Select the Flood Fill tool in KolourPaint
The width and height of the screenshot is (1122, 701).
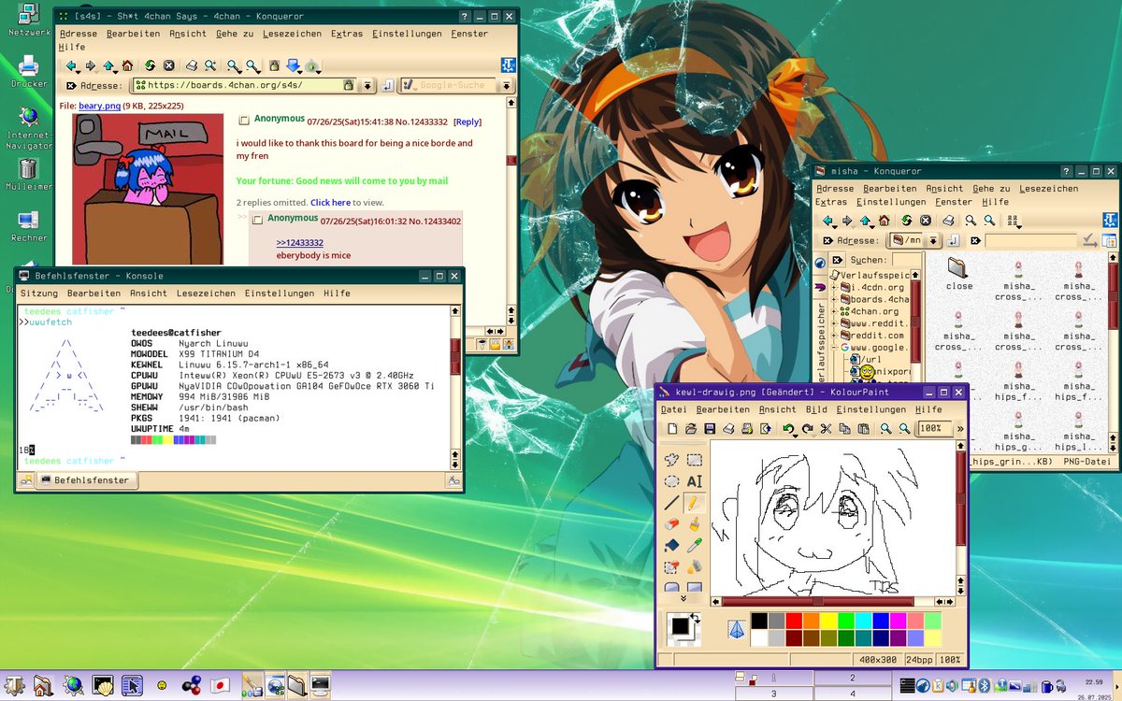point(671,545)
